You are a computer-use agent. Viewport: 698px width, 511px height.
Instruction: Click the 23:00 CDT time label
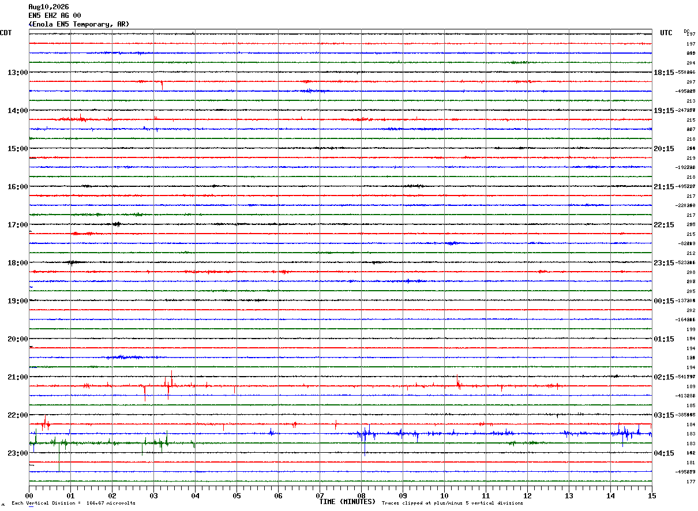tap(17, 453)
